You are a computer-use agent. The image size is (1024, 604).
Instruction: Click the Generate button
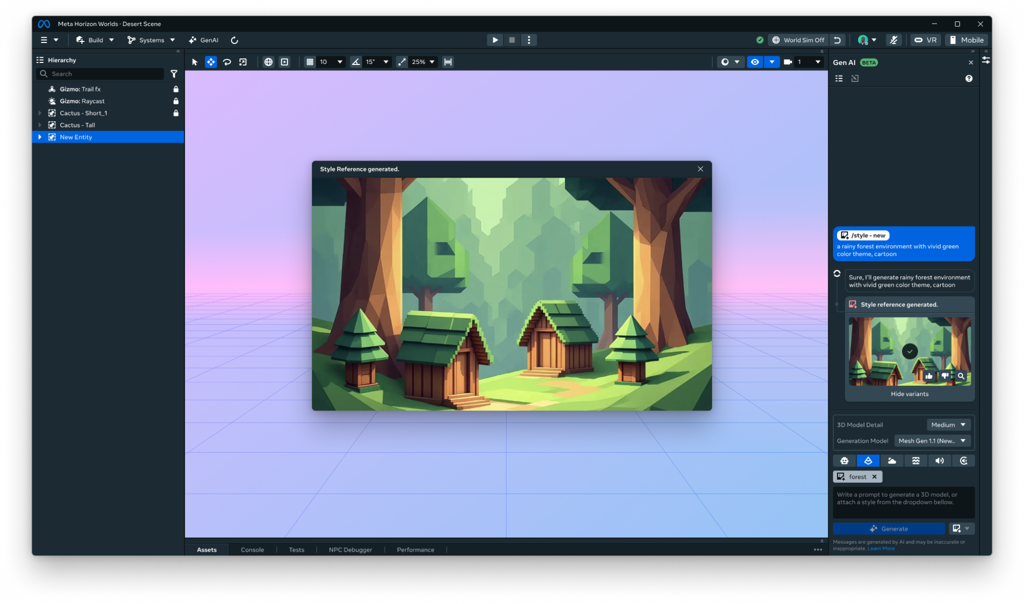coord(889,529)
